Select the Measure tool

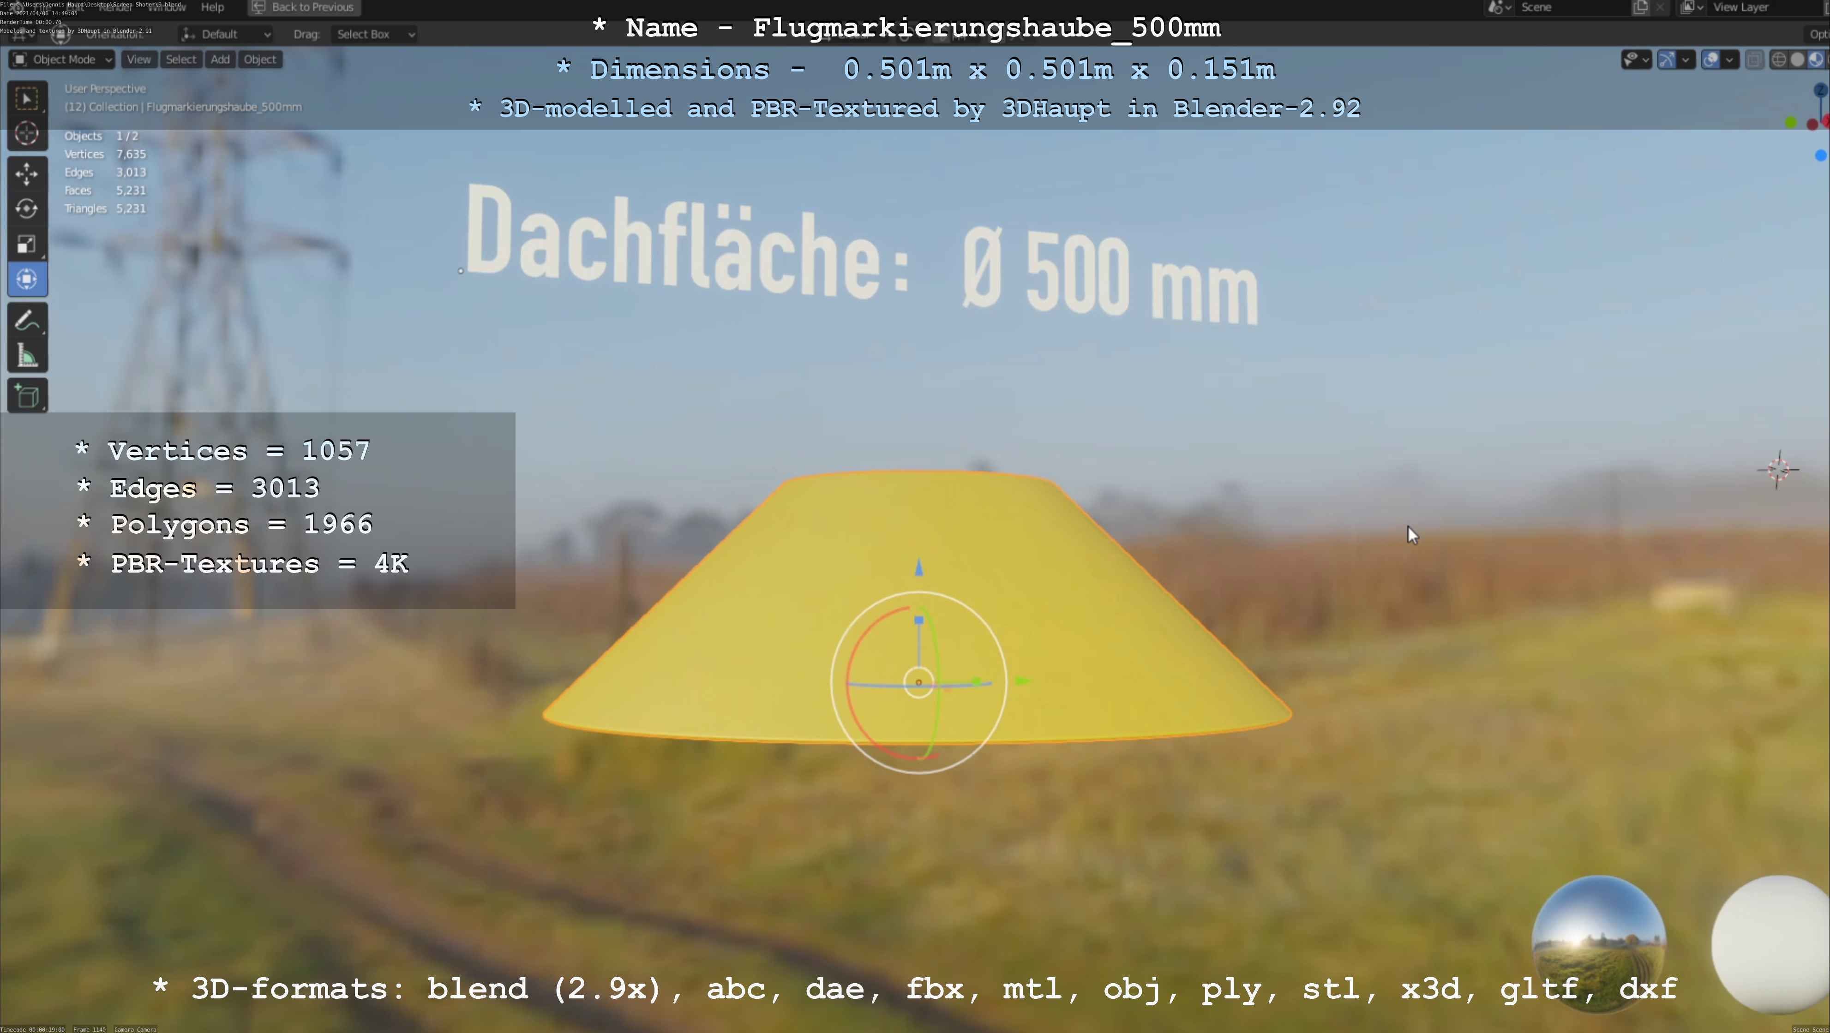click(27, 356)
